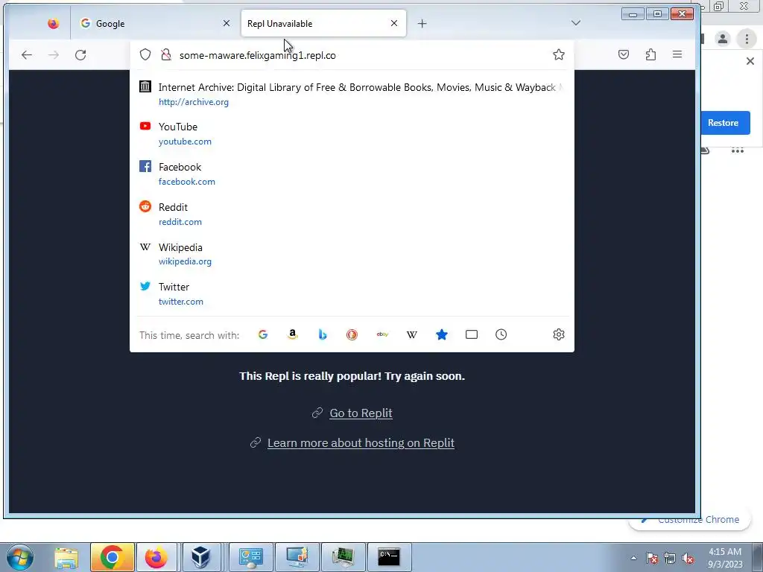Search with Google one-off icon
This screenshot has width=763, height=572.
(x=263, y=334)
